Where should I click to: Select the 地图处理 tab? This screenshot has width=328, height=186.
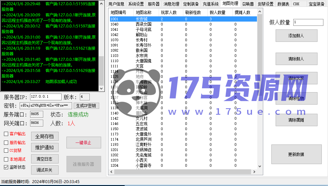[230, 3]
